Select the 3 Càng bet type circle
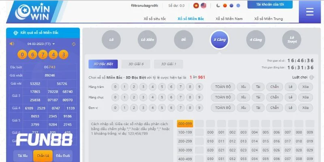324x162 pixels. 219,40
